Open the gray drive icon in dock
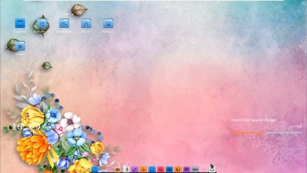The height and width of the screenshot is (173, 307). click(x=195, y=169)
